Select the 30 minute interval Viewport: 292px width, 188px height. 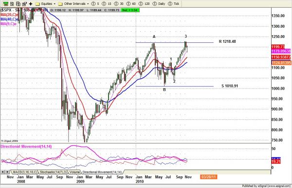119,4
